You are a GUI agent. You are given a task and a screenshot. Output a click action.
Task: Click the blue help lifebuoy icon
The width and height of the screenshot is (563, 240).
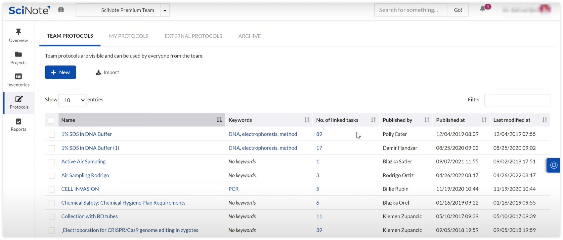[553, 165]
